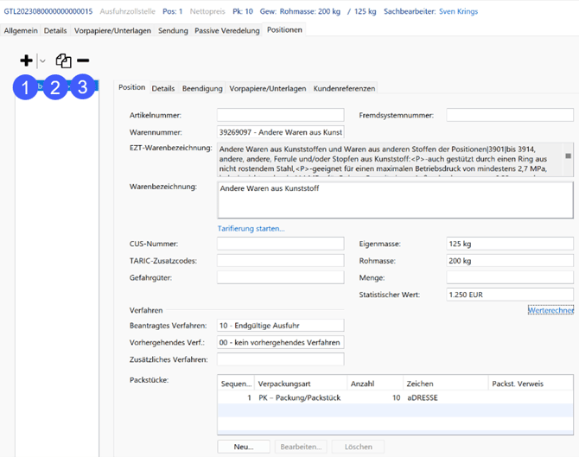
Task: Open inner Details tab beside Position
Action: [x=163, y=89]
